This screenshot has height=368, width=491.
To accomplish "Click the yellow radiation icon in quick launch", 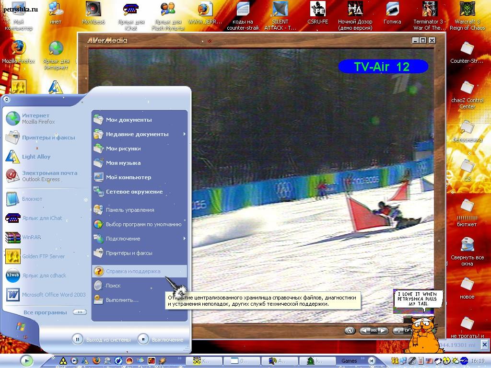I will (x=63, y=361).
